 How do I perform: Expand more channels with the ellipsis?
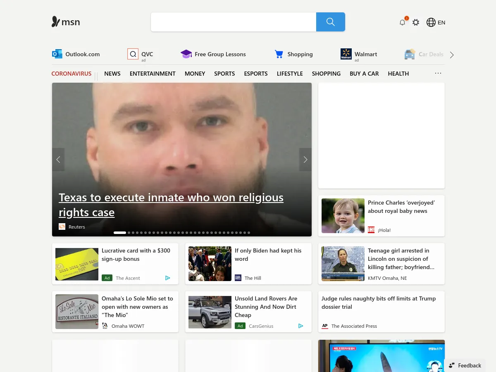[438, 73]
